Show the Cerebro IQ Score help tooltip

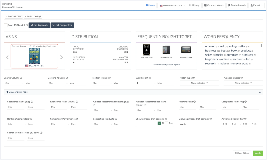[x=67, y=78]
